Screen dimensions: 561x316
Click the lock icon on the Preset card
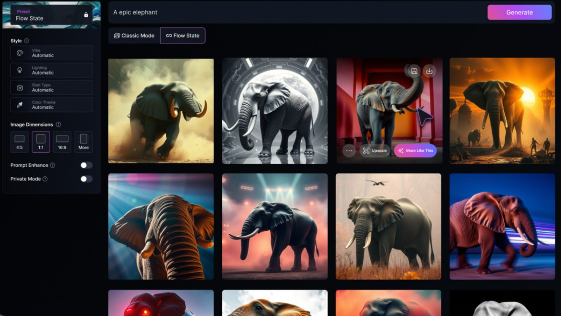pos(86,15)
